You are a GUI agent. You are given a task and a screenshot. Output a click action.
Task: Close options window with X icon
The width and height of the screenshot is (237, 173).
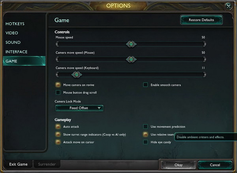coord(228,6)
